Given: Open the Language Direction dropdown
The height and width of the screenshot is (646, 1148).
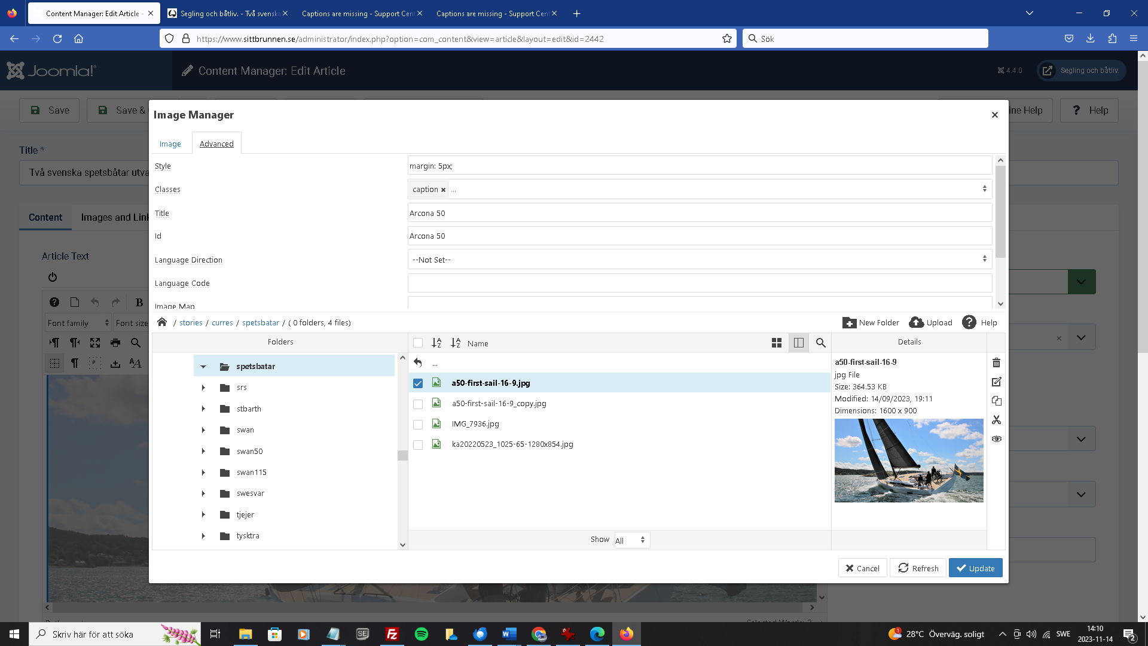Looking at the screenshot, I should pos(700,260).
